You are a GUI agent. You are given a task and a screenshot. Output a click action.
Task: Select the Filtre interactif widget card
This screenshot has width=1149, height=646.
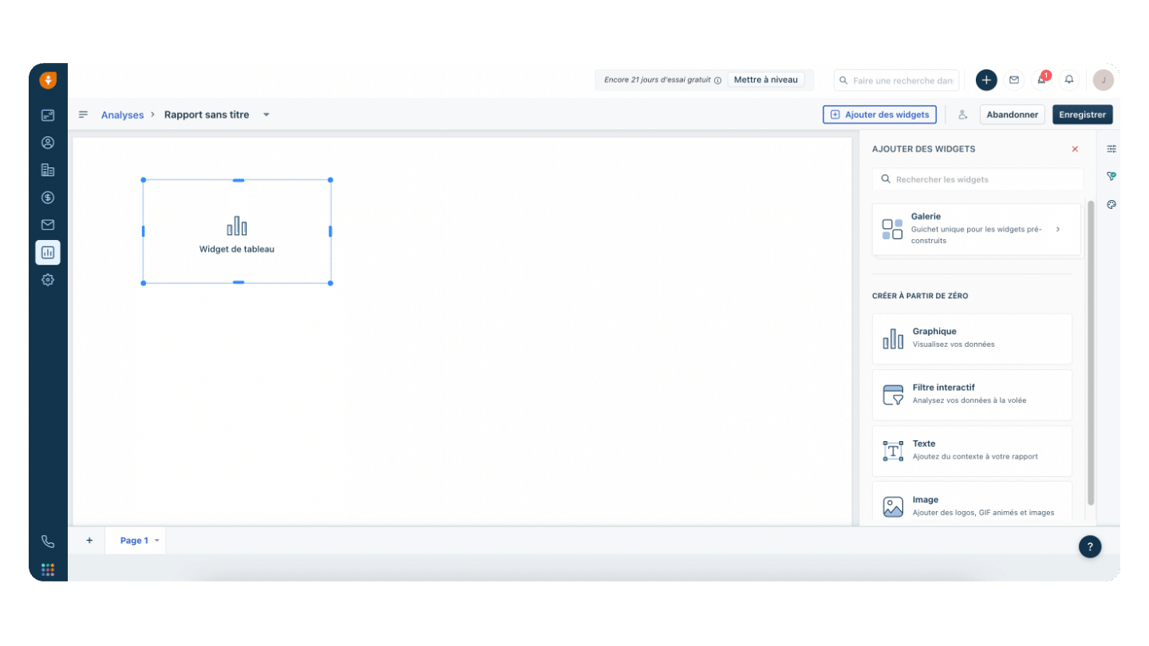(972, 395)
